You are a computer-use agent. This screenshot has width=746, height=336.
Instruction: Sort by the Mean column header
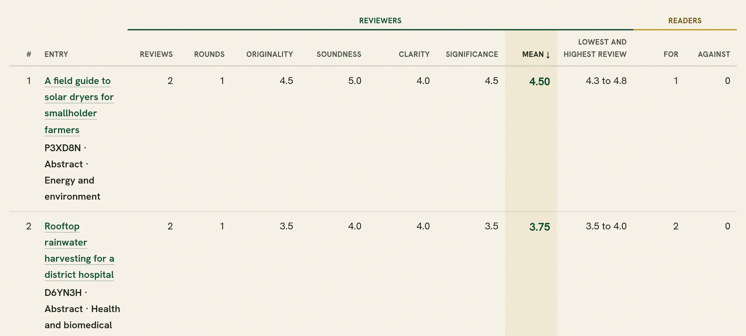point(536,54)
